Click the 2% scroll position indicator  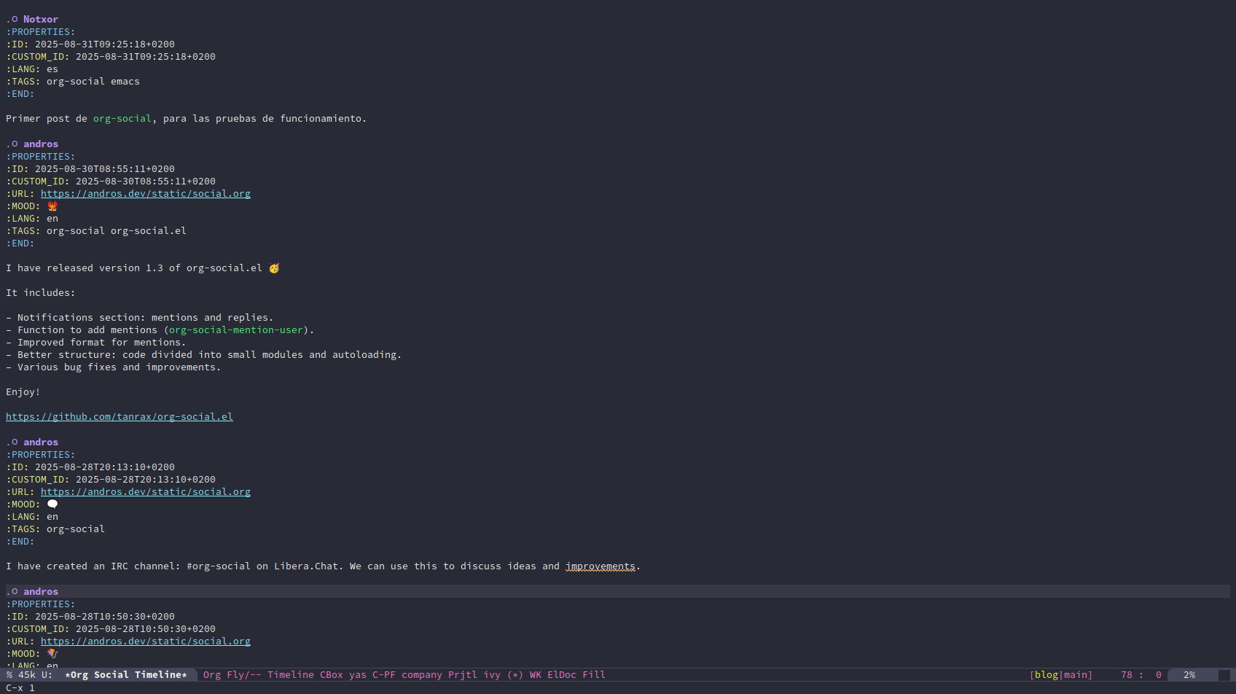(1189, 675)
